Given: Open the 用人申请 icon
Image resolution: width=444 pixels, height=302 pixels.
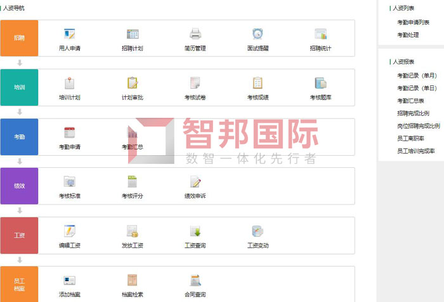Looking at the screenshot, I should coord(69,34).
